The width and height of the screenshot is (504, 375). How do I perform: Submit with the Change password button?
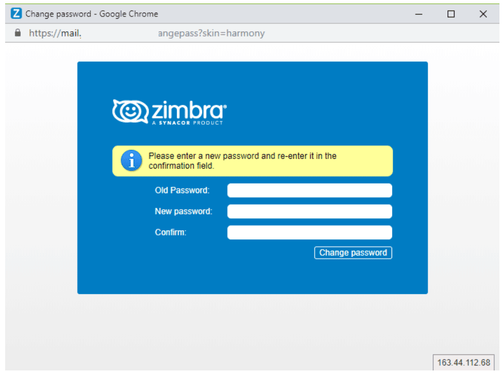(x=353, y=252)
